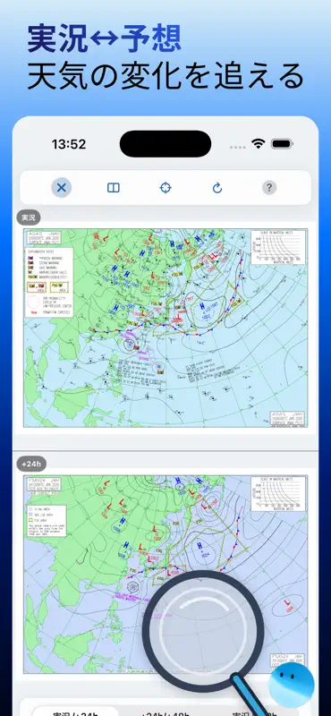Reload the charts with the refresh icon
The width and height of the screenshot is (331, 716).
pyautogui.click(x=217, y=188)
